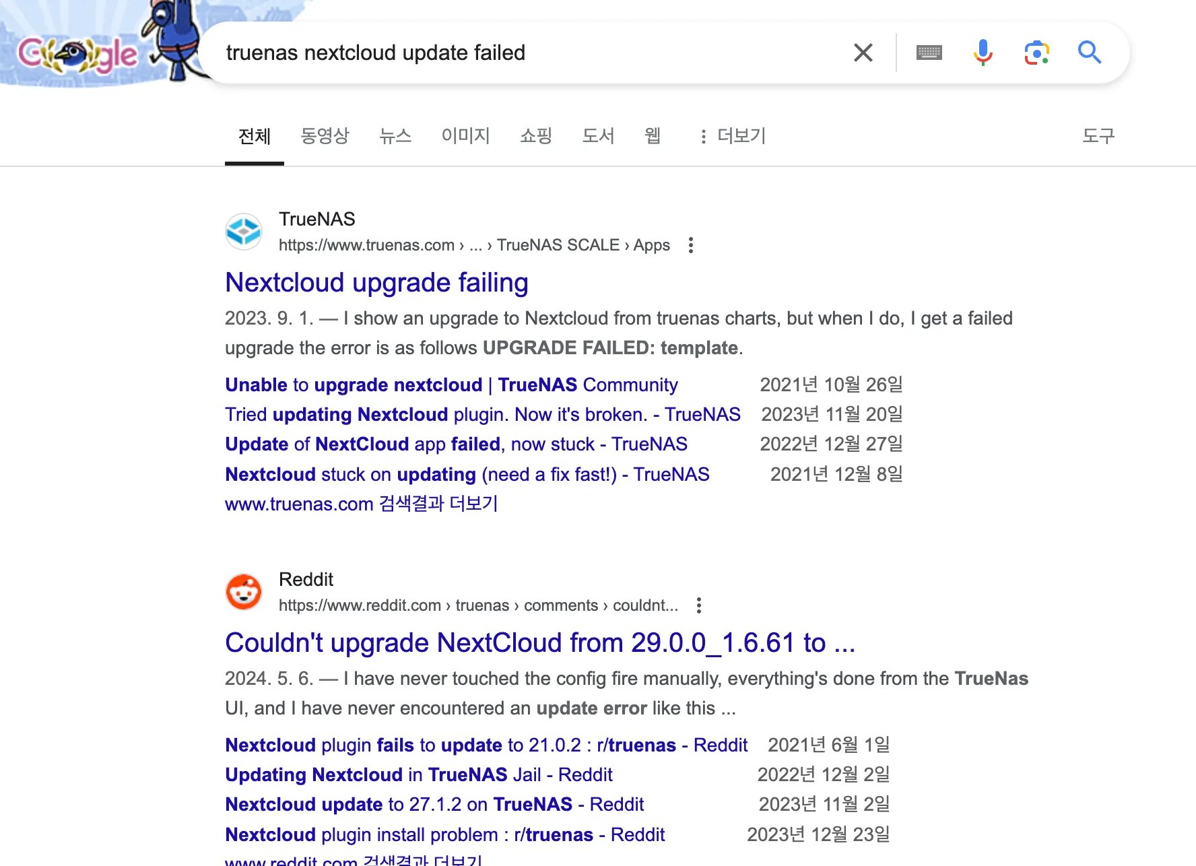
Task: Open Google Lens image search
Action: coord(1036,53)
